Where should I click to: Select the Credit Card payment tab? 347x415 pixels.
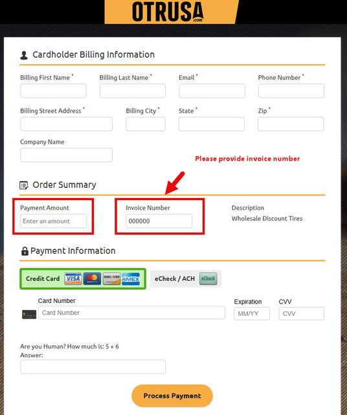pyautogui.click(x=83, y=278)
